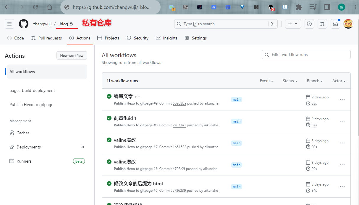Expand the Branch filter dropdown
Screen dimensions: 359x205
point(315,81)
